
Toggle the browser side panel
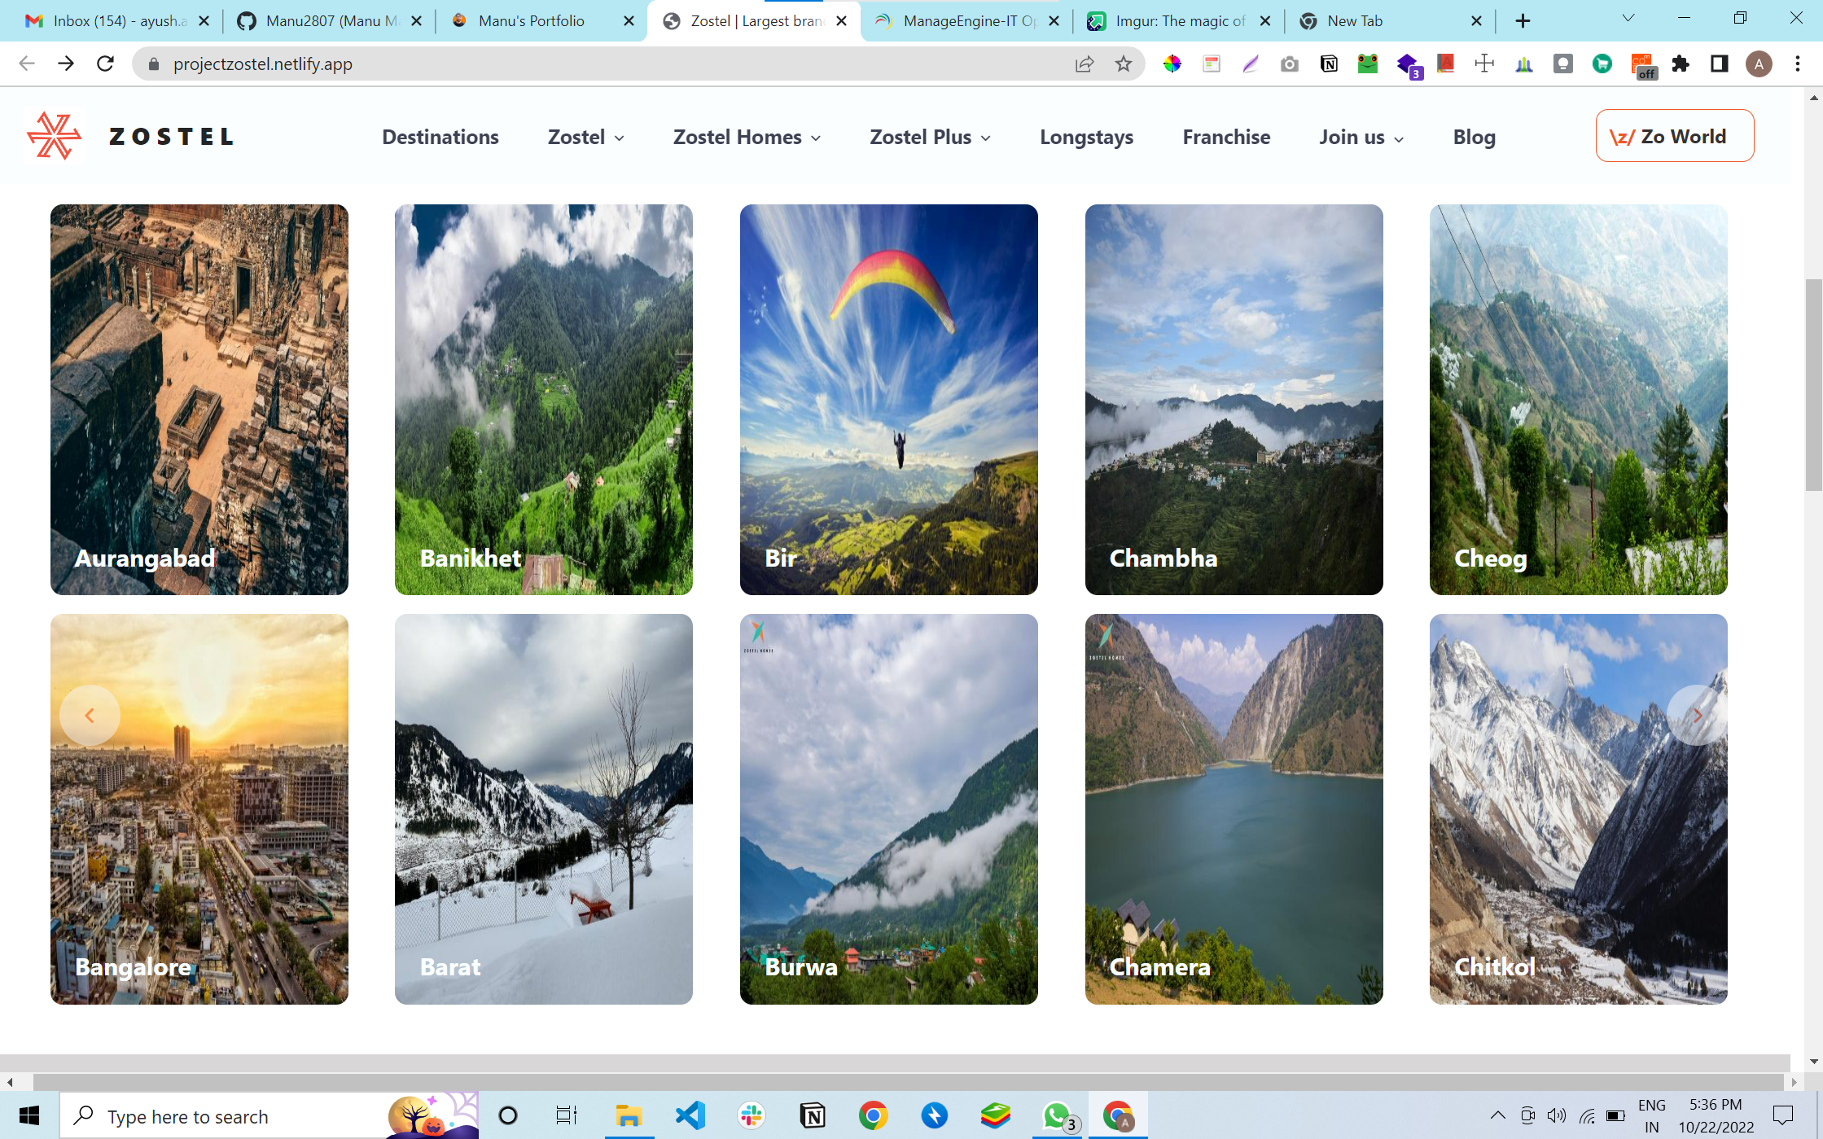pyautogui.click(x=1719, y=64)
